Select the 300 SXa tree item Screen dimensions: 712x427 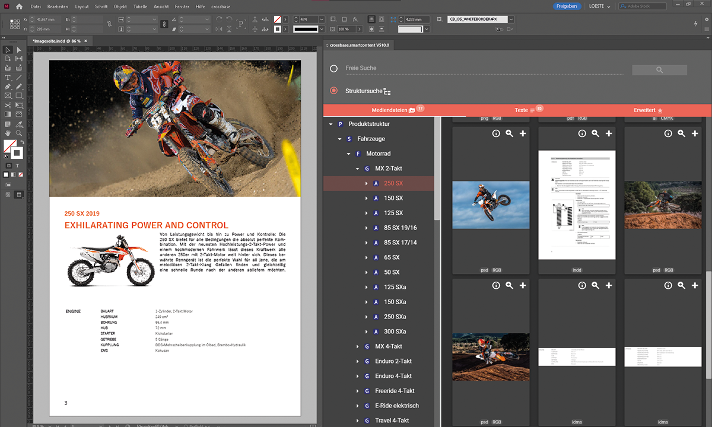pos(395,332)
